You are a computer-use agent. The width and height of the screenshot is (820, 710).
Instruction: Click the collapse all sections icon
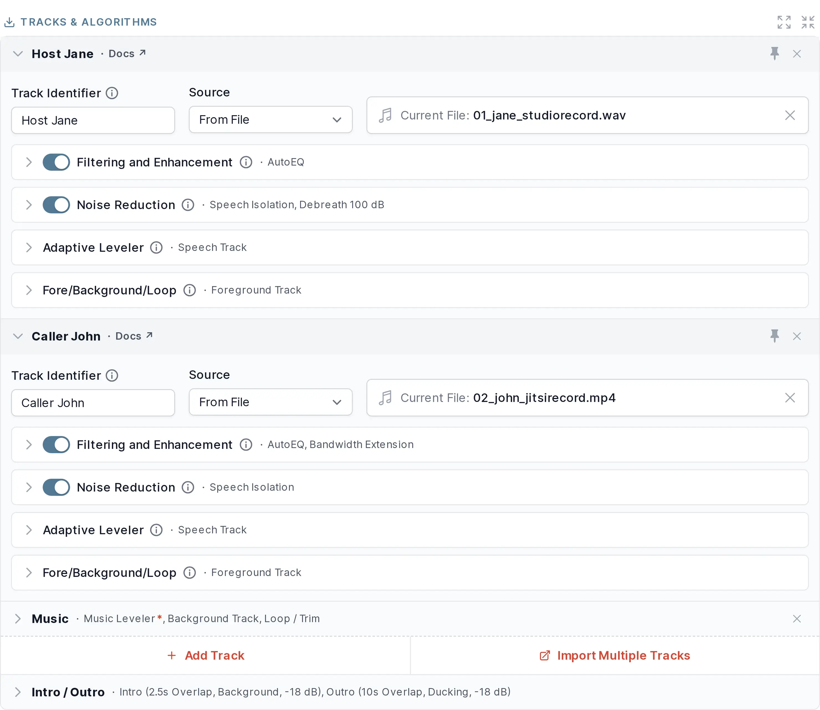click(808, 22)
